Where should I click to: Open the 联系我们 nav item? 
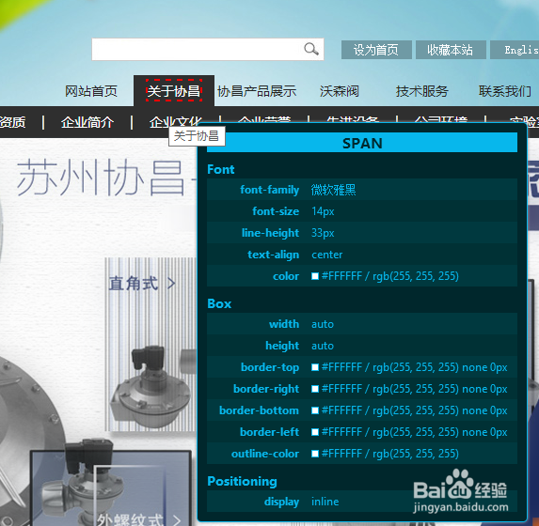click(505, 91)
